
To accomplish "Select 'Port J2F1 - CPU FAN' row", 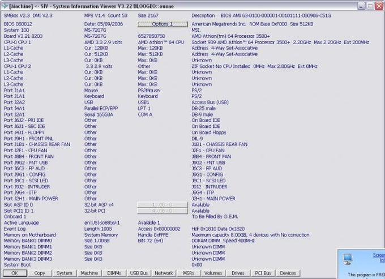I will [25, 151].
